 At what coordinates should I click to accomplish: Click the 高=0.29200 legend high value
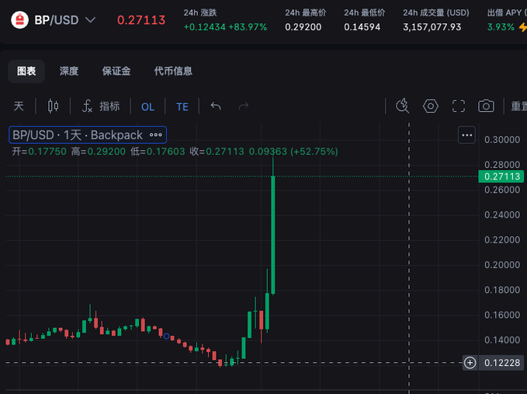pos(99,152)
